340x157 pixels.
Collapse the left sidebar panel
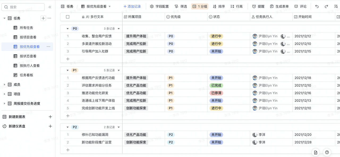click(x=50, y=7)
